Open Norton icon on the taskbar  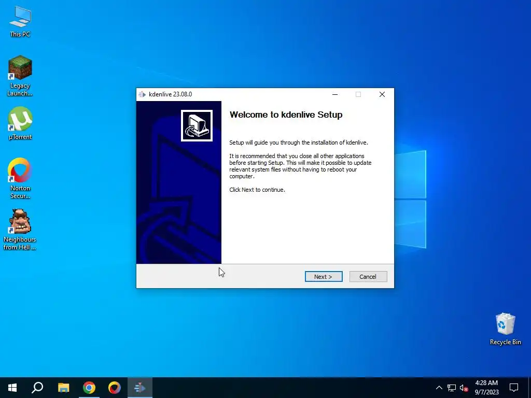point(115,388)
